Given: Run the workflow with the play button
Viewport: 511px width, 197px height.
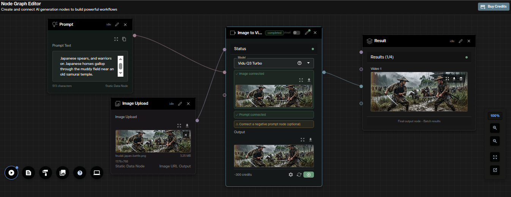Looking at the screenshot, I should tap(11, 173).
